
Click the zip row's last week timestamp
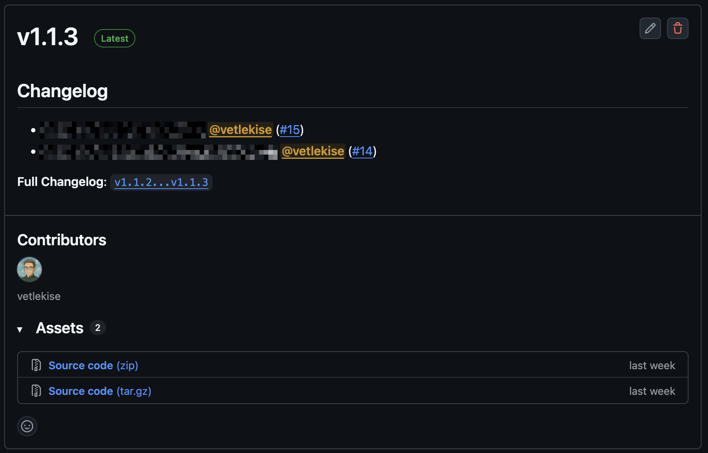652,365
